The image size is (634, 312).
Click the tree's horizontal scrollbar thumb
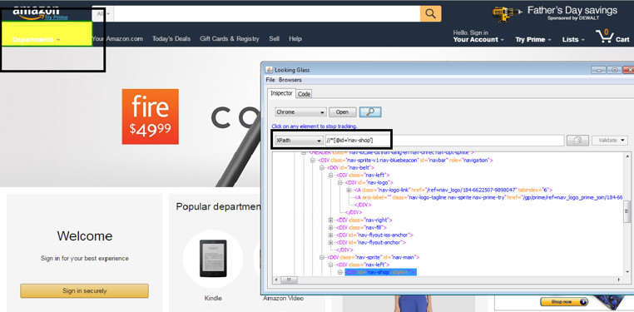pyautogui.click(x=289, y=280)
